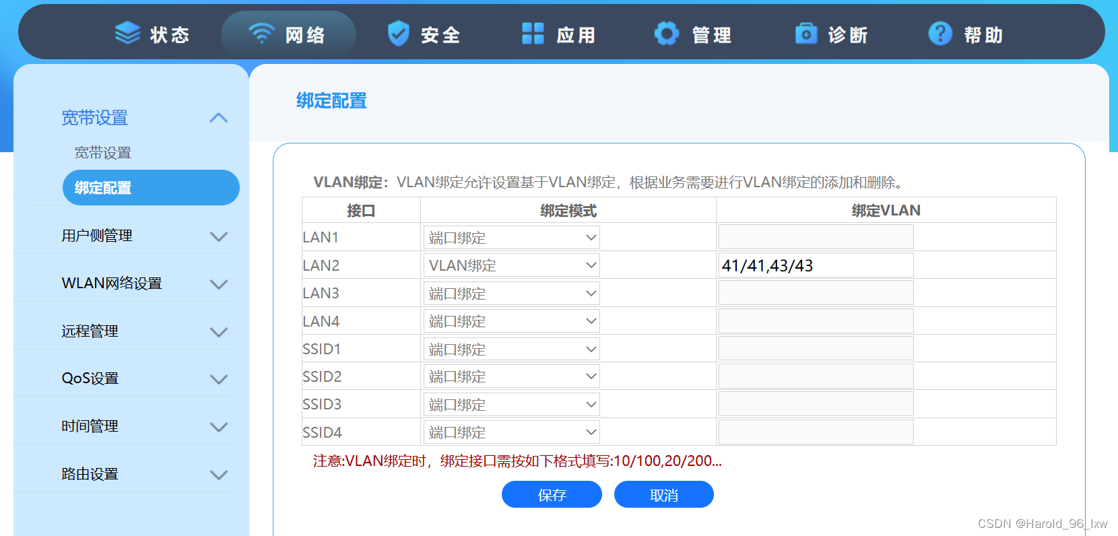Click the 用户侧管理 sidebar label
Screen dimensions: 1118x536
click(97, 236)
